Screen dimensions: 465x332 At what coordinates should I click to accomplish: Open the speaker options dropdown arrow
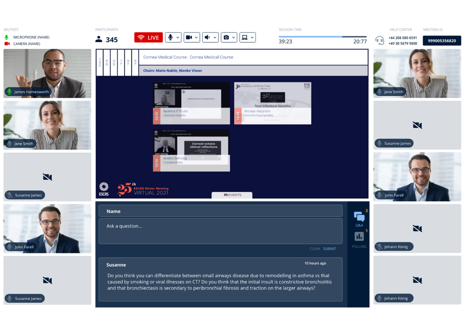tap(215, 38)
